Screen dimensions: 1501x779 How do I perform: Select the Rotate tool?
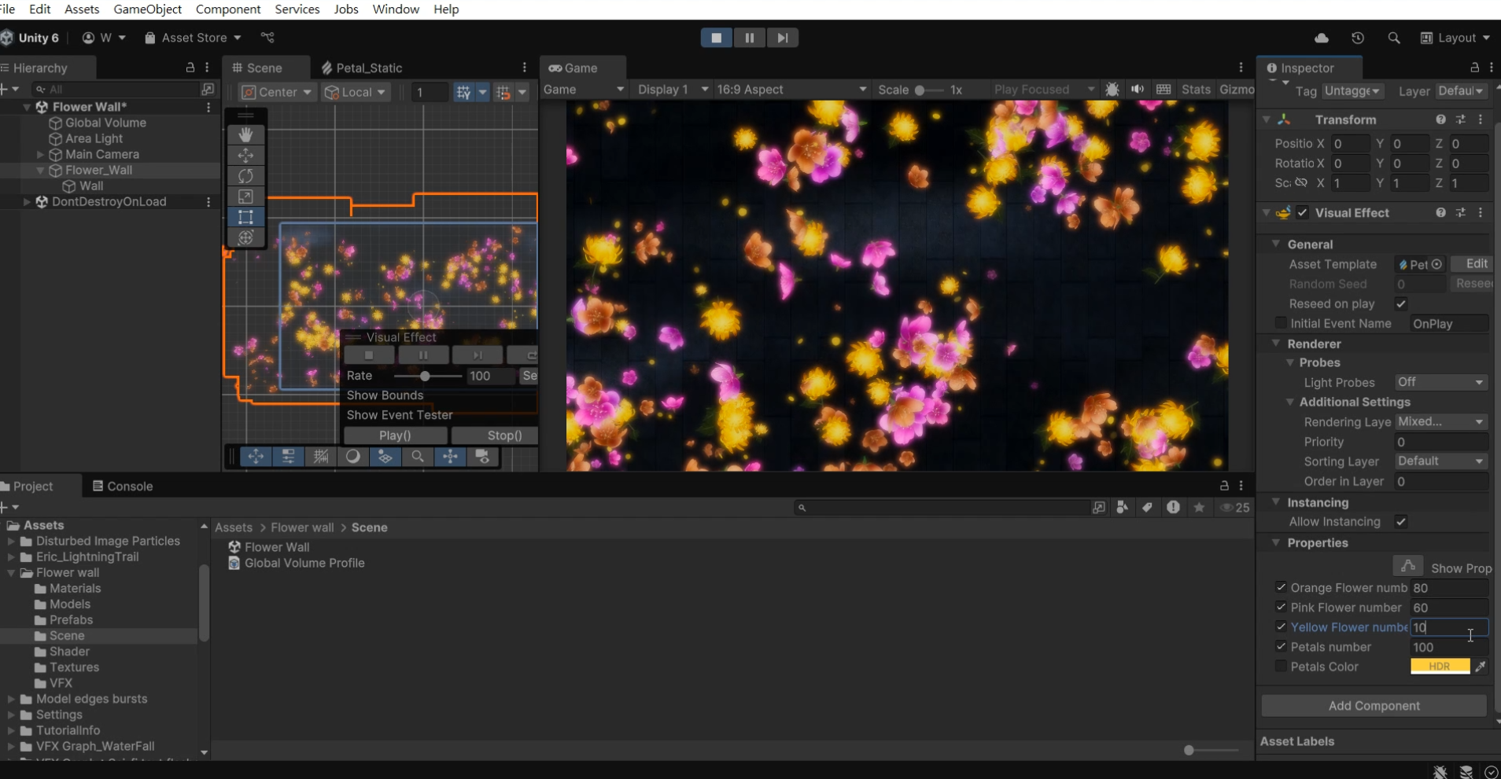tap(246, 176)
